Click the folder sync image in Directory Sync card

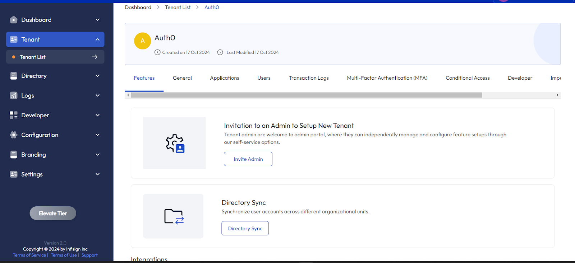(x=174, y=216)
